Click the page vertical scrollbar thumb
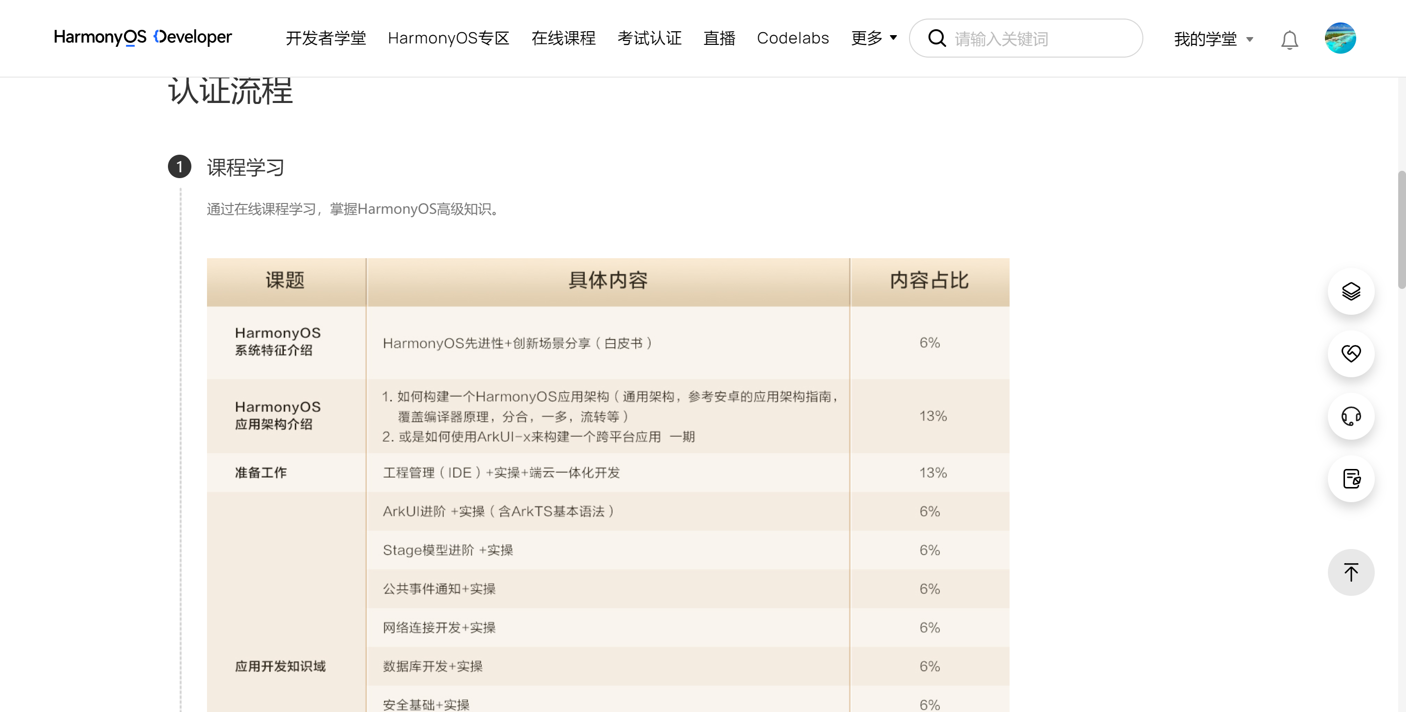Viewport: 1406px width, 712px height. 1401,229
